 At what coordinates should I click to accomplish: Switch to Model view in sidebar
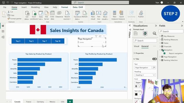(3, 37)
